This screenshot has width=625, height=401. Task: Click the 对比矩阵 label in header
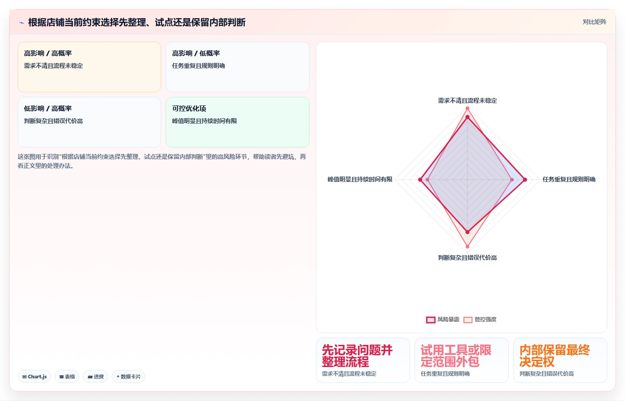pos(594,22)
